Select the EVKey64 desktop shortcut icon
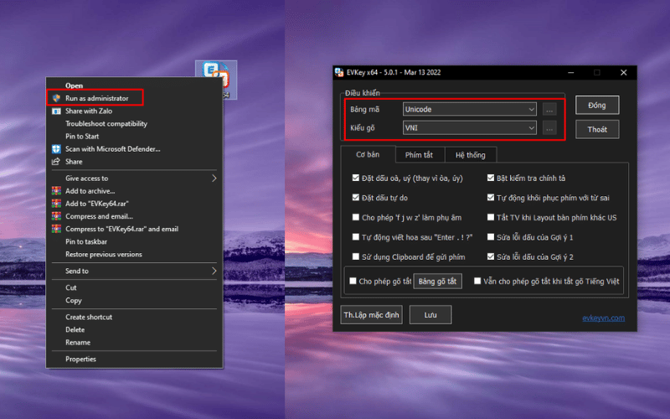Screen dimensions: 670x419 (216, 80)
